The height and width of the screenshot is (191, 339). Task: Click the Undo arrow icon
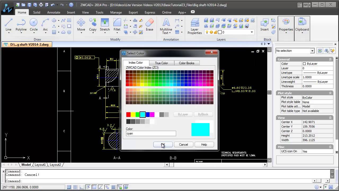pos(52,5)
